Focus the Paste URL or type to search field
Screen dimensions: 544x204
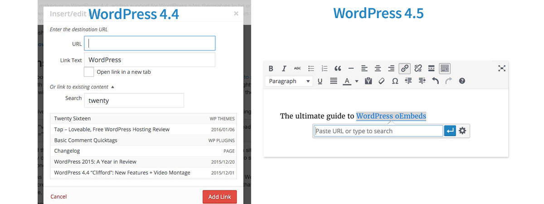tap(378, 131)
